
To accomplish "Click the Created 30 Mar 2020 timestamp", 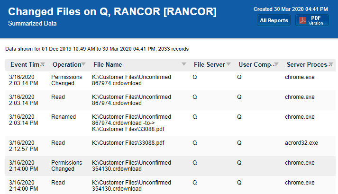I will click(291, 9).
